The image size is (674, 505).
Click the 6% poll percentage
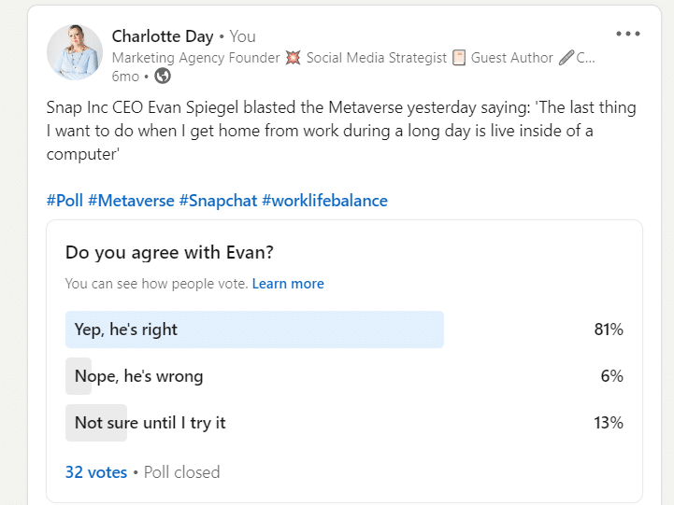(611, 376)
